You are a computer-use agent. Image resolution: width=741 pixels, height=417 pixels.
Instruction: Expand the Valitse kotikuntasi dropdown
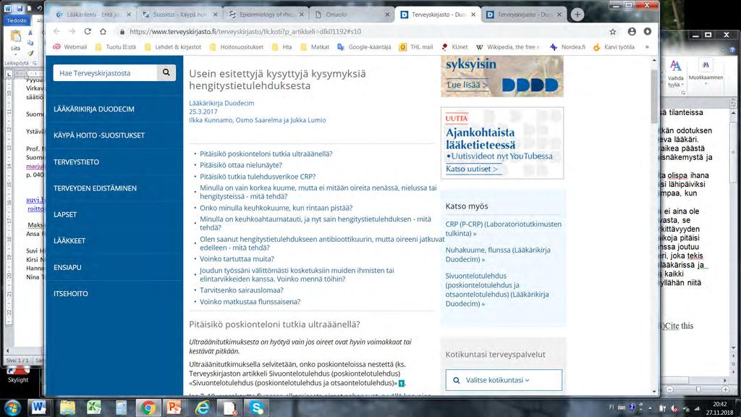(504, 380)
